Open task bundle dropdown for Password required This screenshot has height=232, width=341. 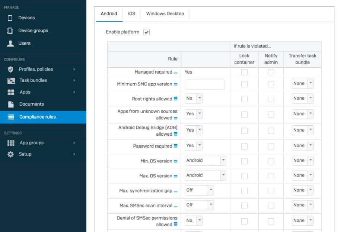(x=303, y=146)
